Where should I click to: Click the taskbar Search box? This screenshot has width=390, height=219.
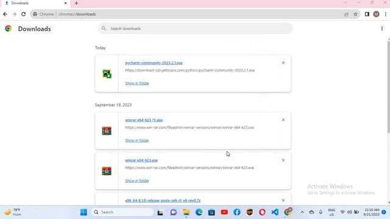122,212
